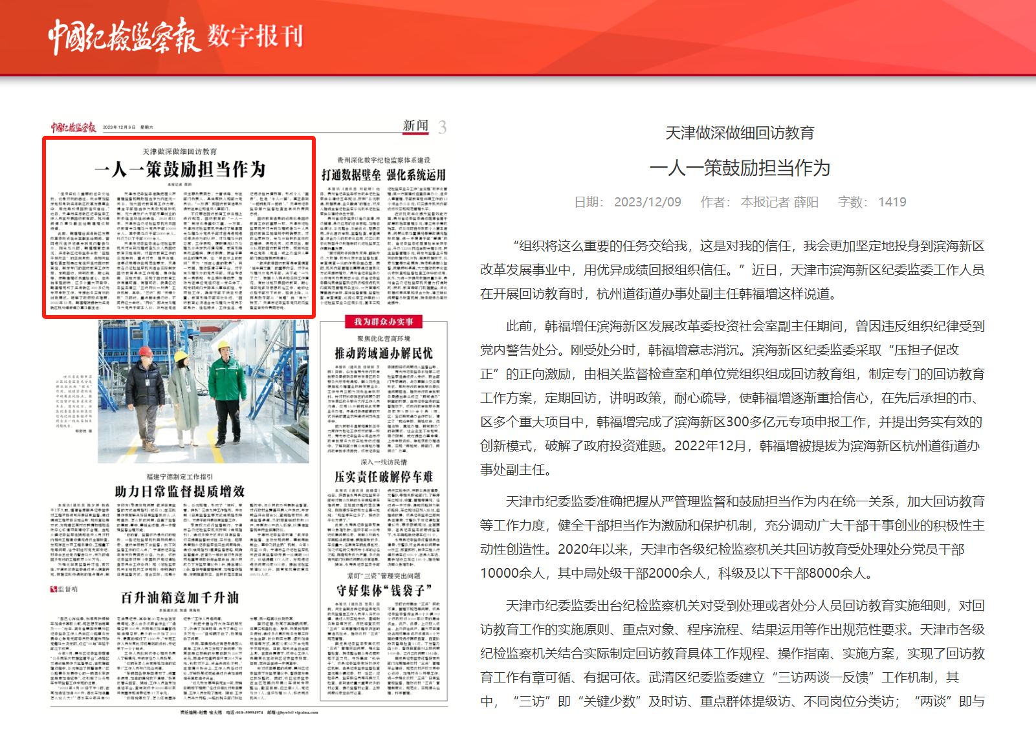Click the word count 字数 1419

872,202
